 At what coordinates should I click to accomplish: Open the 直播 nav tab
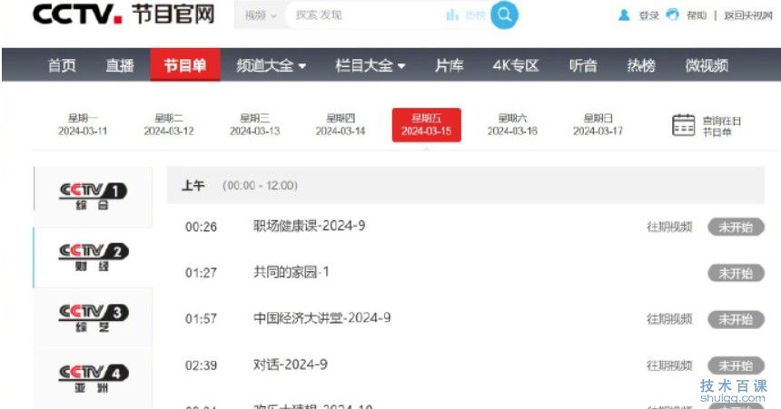pos(120,65)
